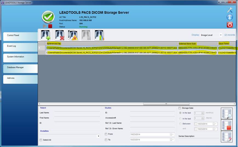
Task: Run the database search magnifier icon
Action: tap(226, 113)
